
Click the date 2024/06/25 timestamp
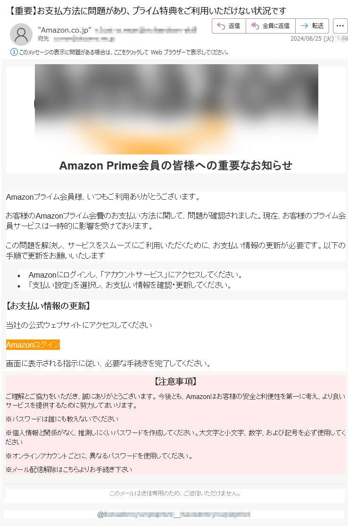click(x=312, y=39)
